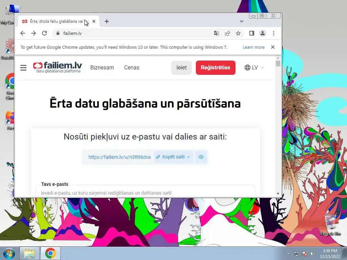The image size is (347, 260).
Task: Open the Google Translate page icon
Action: click(217, 33)
